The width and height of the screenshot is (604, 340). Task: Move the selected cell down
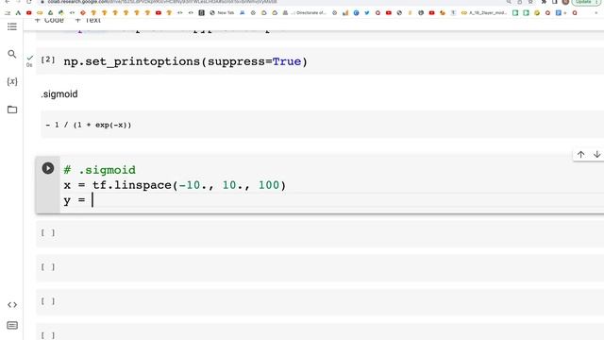(596, 154)
